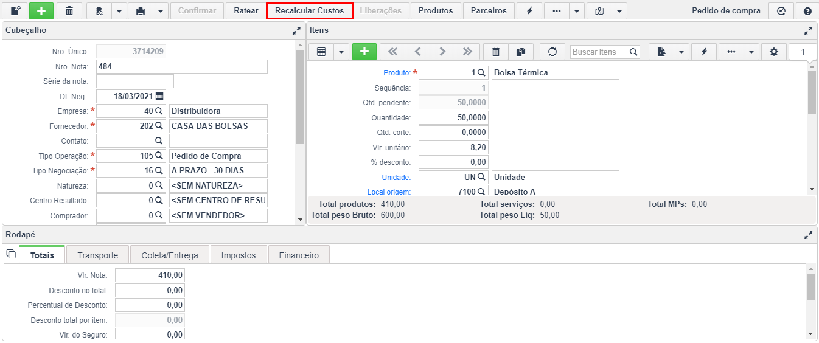Screen dimensions: 819x343
Task: Click the circular history icon near Pedido de compra
Action: point(781,11)
